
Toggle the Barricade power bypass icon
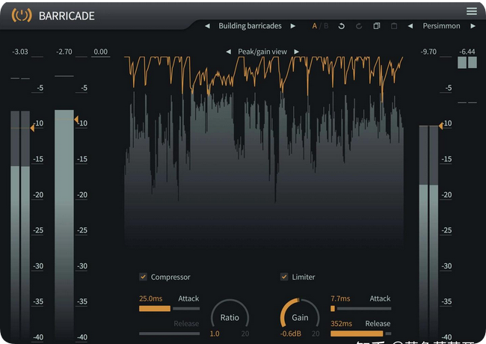point(22,15)
